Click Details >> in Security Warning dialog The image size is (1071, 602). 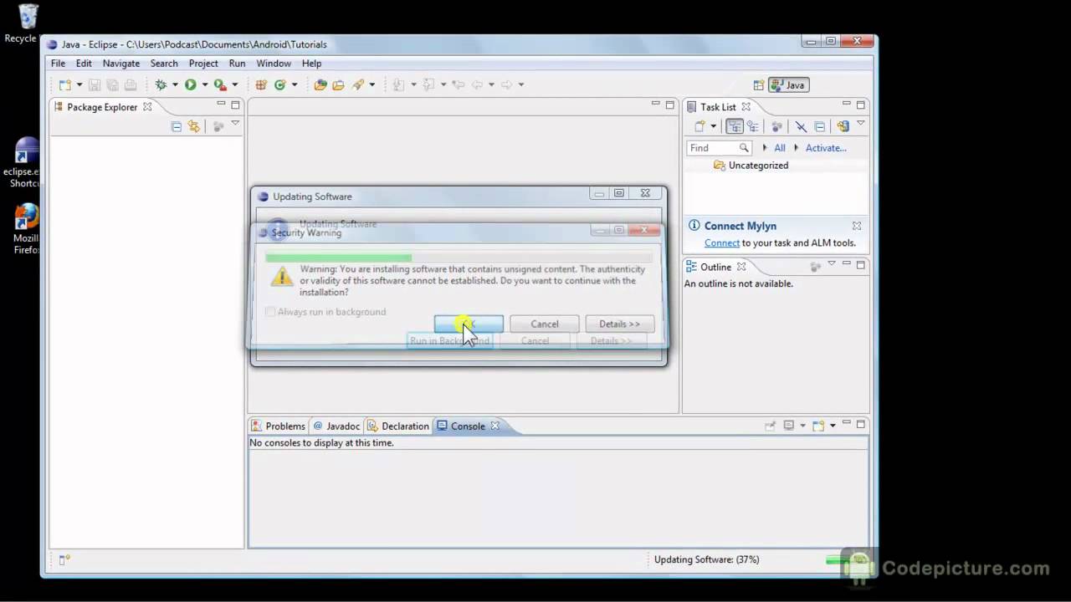click(x=620, y=324)
